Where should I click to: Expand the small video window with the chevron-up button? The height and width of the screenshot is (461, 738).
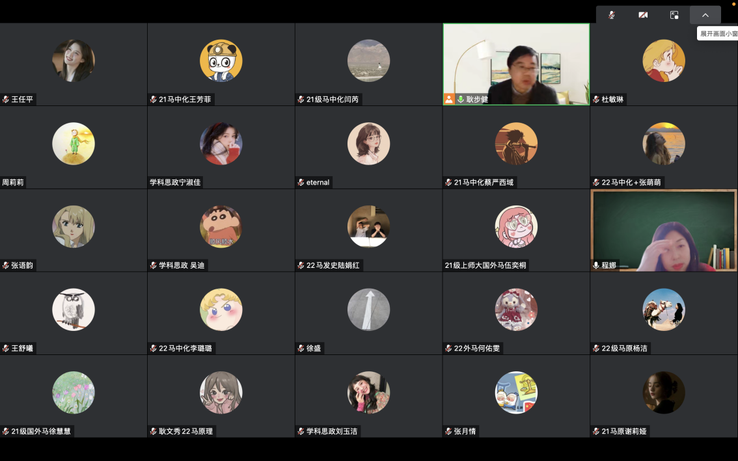tap(705, 15)
